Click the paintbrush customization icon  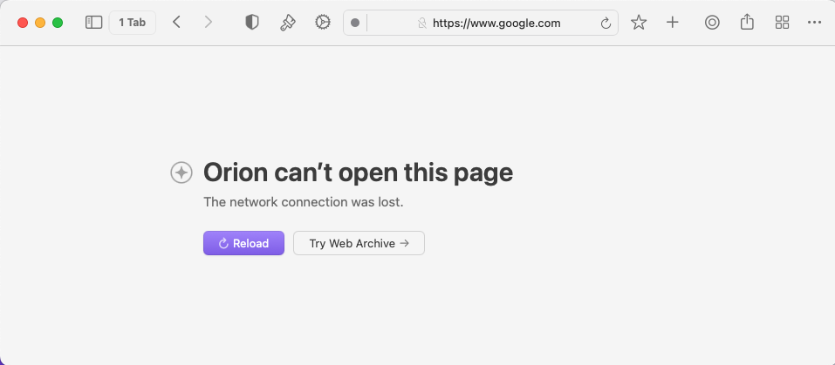tap(288, 23)
